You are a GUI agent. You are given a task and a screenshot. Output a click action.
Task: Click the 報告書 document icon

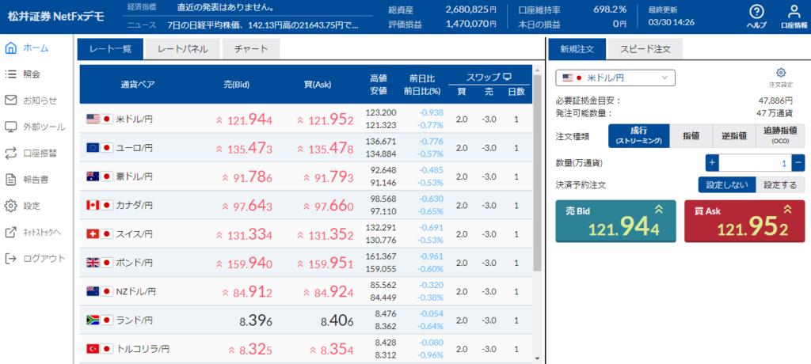(x=10, y=180)
